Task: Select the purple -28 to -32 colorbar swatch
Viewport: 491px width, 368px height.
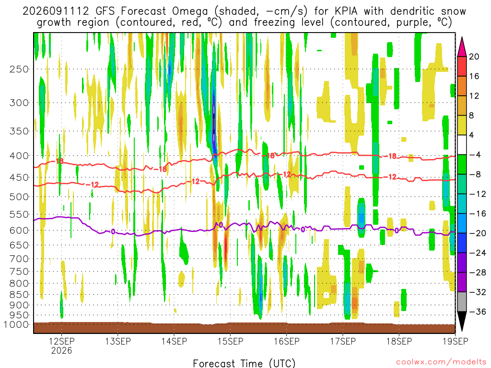Action: click(462, 282)
